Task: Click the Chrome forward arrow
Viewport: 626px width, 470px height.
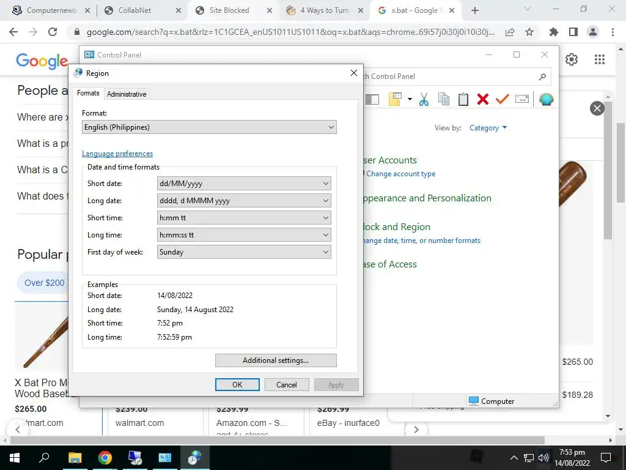Action: pyautogui.click(x=33, y=32)
